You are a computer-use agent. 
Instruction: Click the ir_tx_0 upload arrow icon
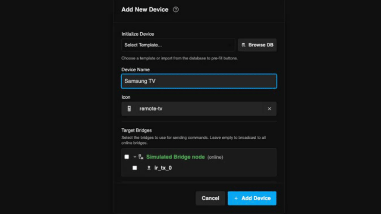[x=149, y=167]
